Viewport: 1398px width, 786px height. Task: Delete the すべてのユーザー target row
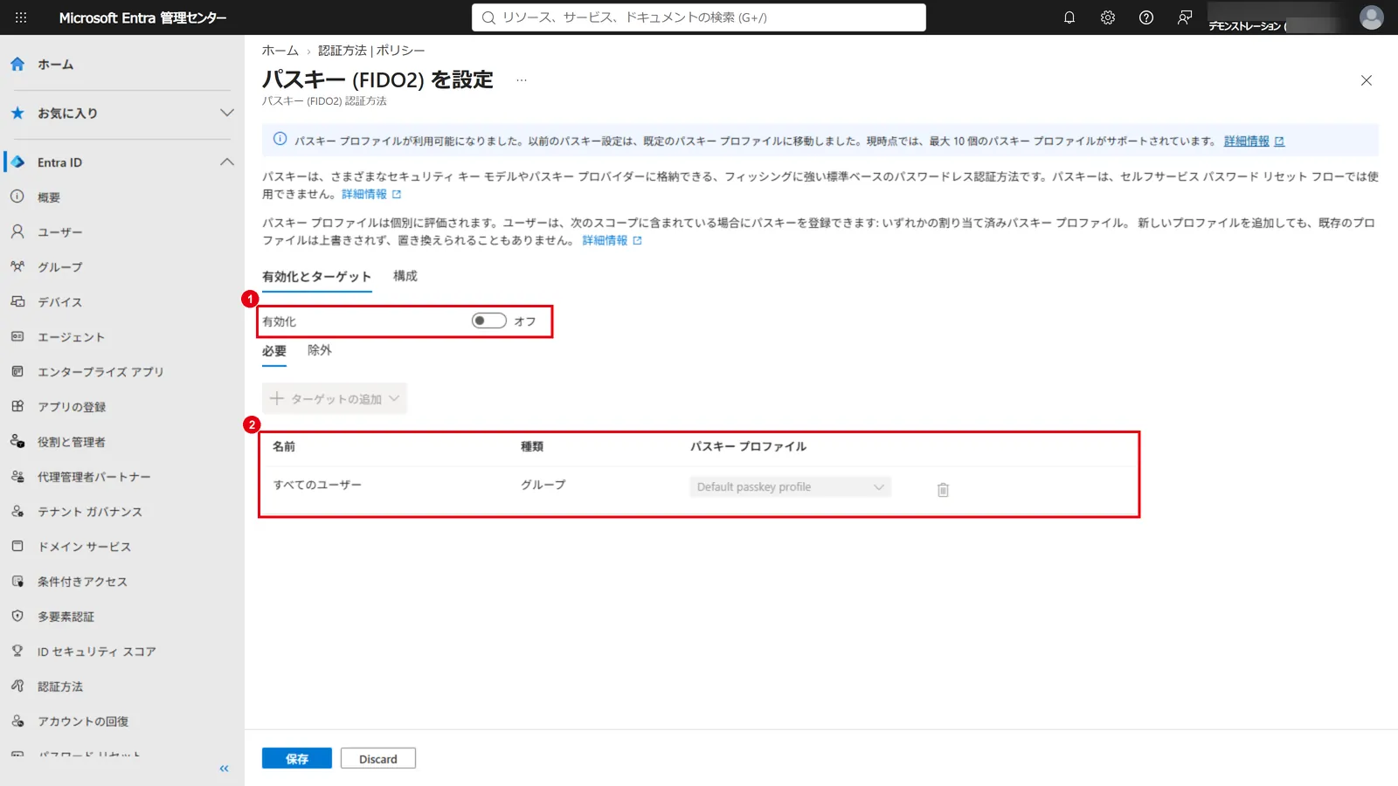pos(943,490)
